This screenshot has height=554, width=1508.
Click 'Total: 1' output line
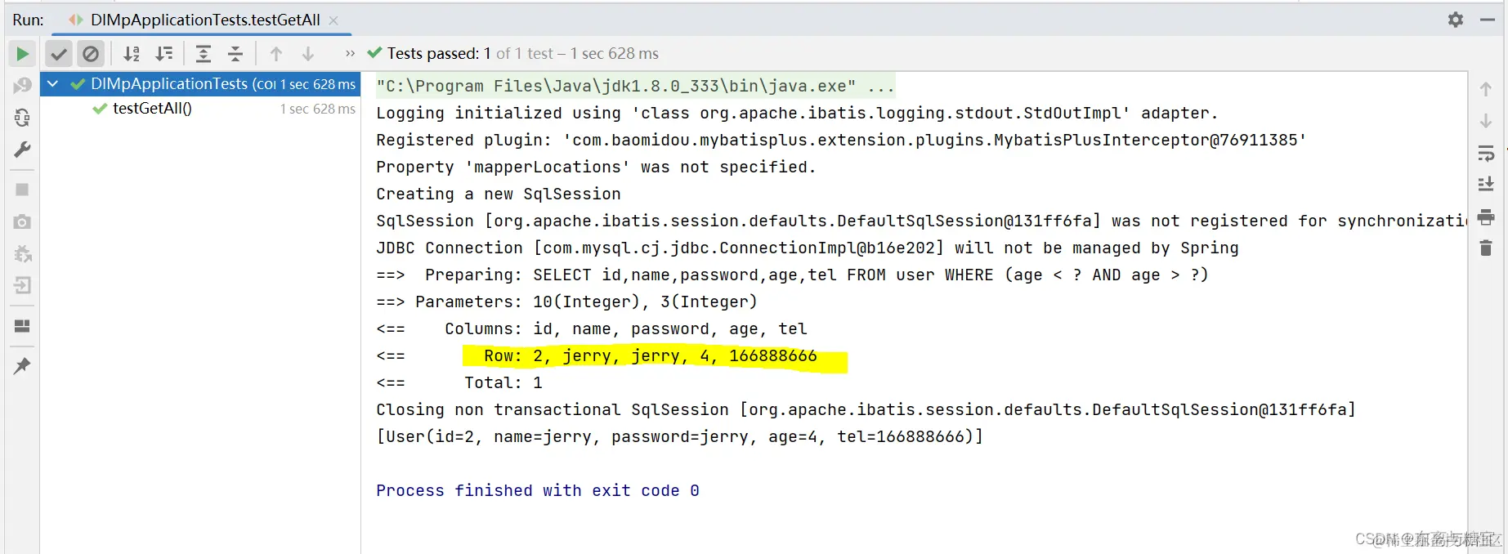(459, 383)
